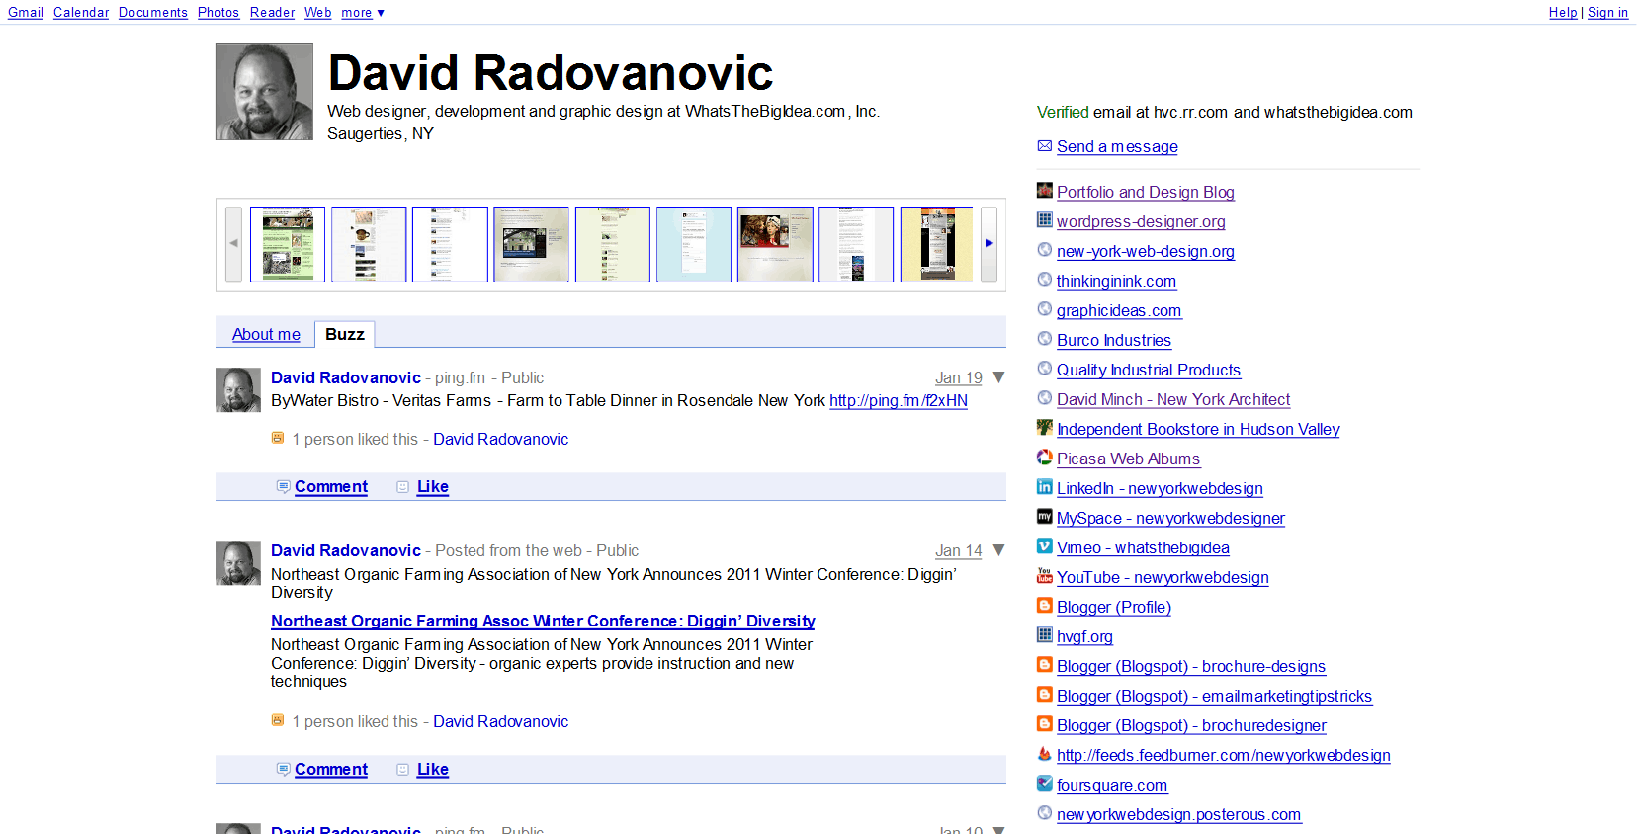The width and height of the screenshot is (1637, 834).
Task: Expand options arrow for the Jan 14 post
Action: (x=998, y=550)
